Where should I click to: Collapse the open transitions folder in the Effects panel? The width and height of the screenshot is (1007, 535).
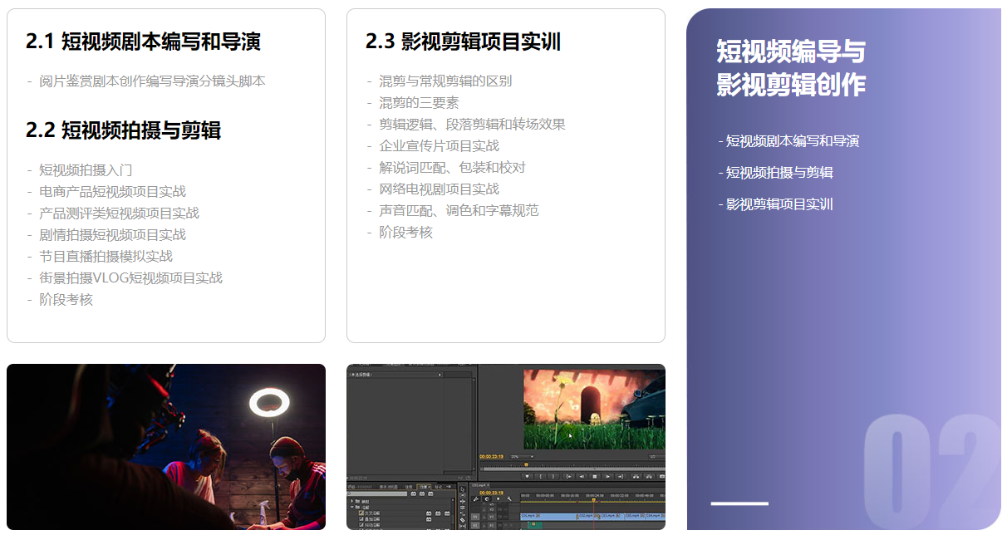352,507
